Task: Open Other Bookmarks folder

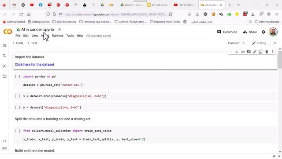Action: point(267,22)
